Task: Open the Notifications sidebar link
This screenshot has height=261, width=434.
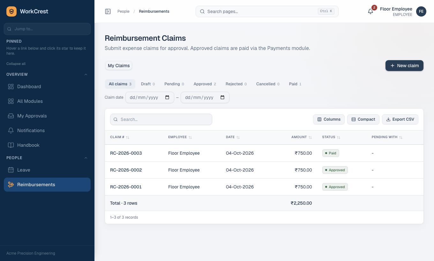Action: [47, 130]
